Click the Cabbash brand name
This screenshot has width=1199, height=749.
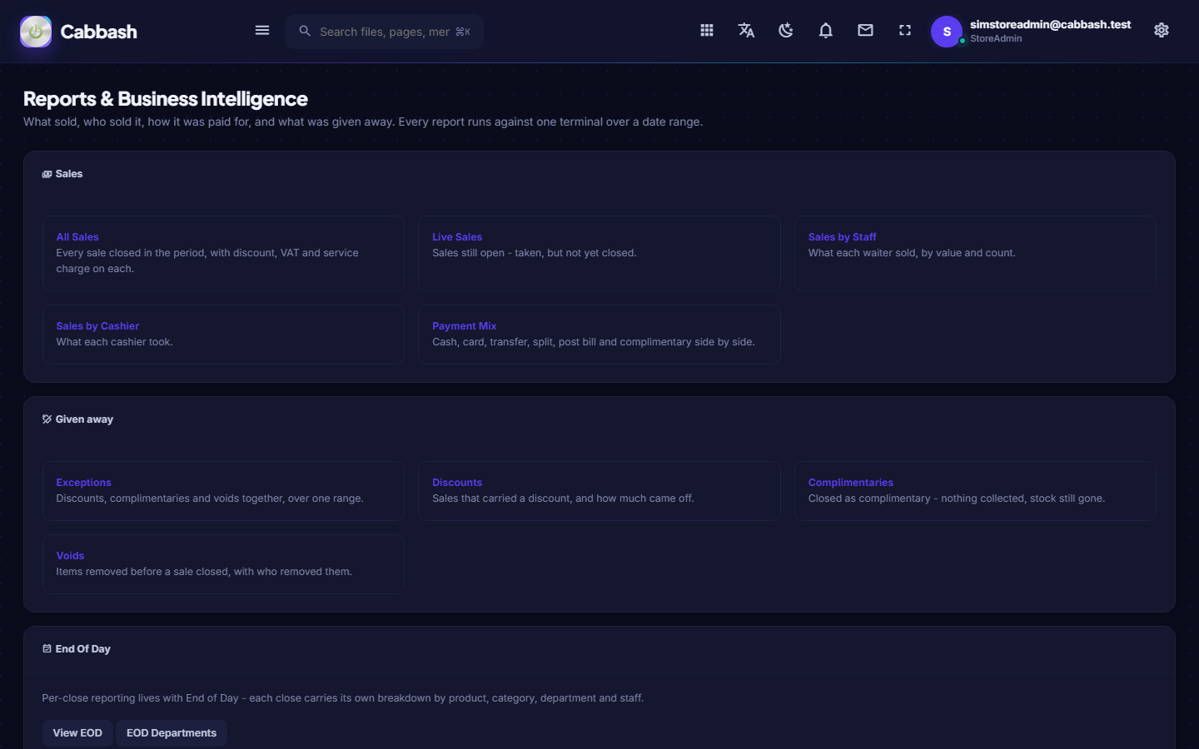pyautogui.click(x=98, y=32)
